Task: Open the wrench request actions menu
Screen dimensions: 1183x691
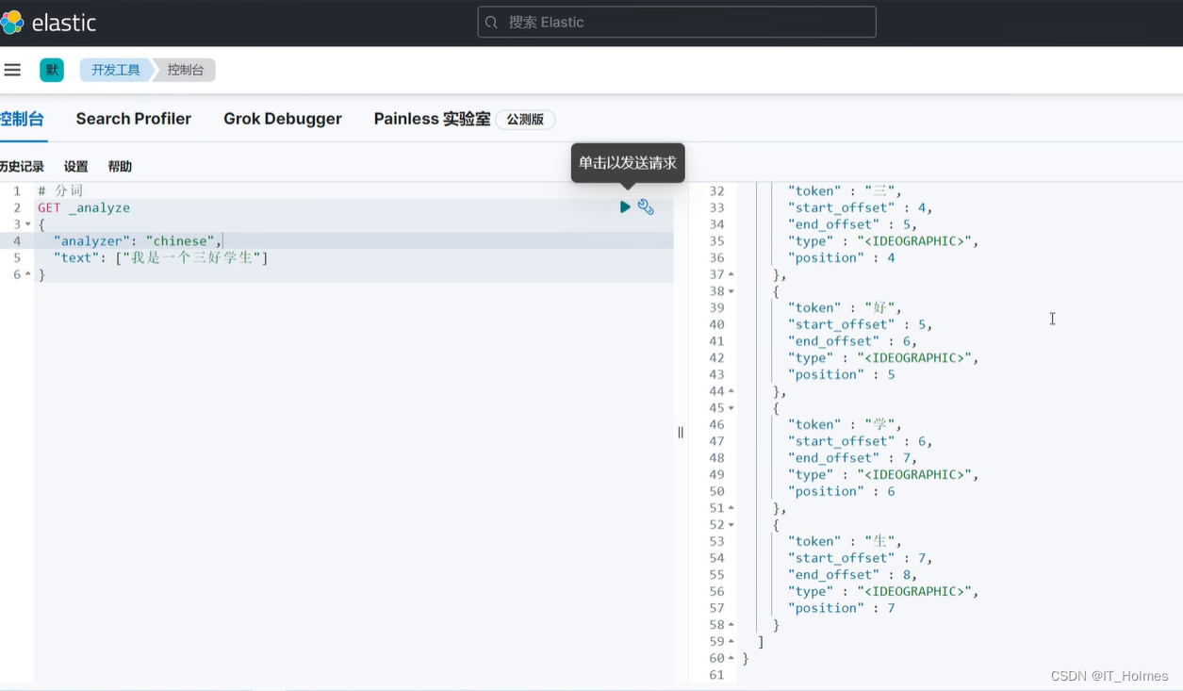Action: [646, 206]
